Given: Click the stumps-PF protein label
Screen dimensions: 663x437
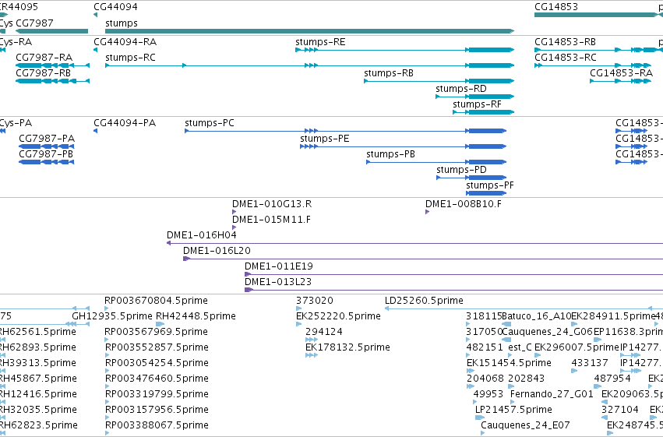Looking at the screenshot, I should coord(489,185).
